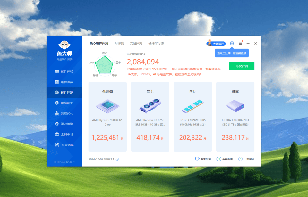
Task: Switch to AI评测 tab
Action: [x=119, y=43]
